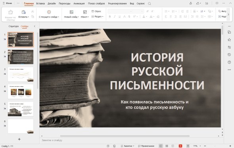Start slideshow with the play icon

tap(49, 12)
